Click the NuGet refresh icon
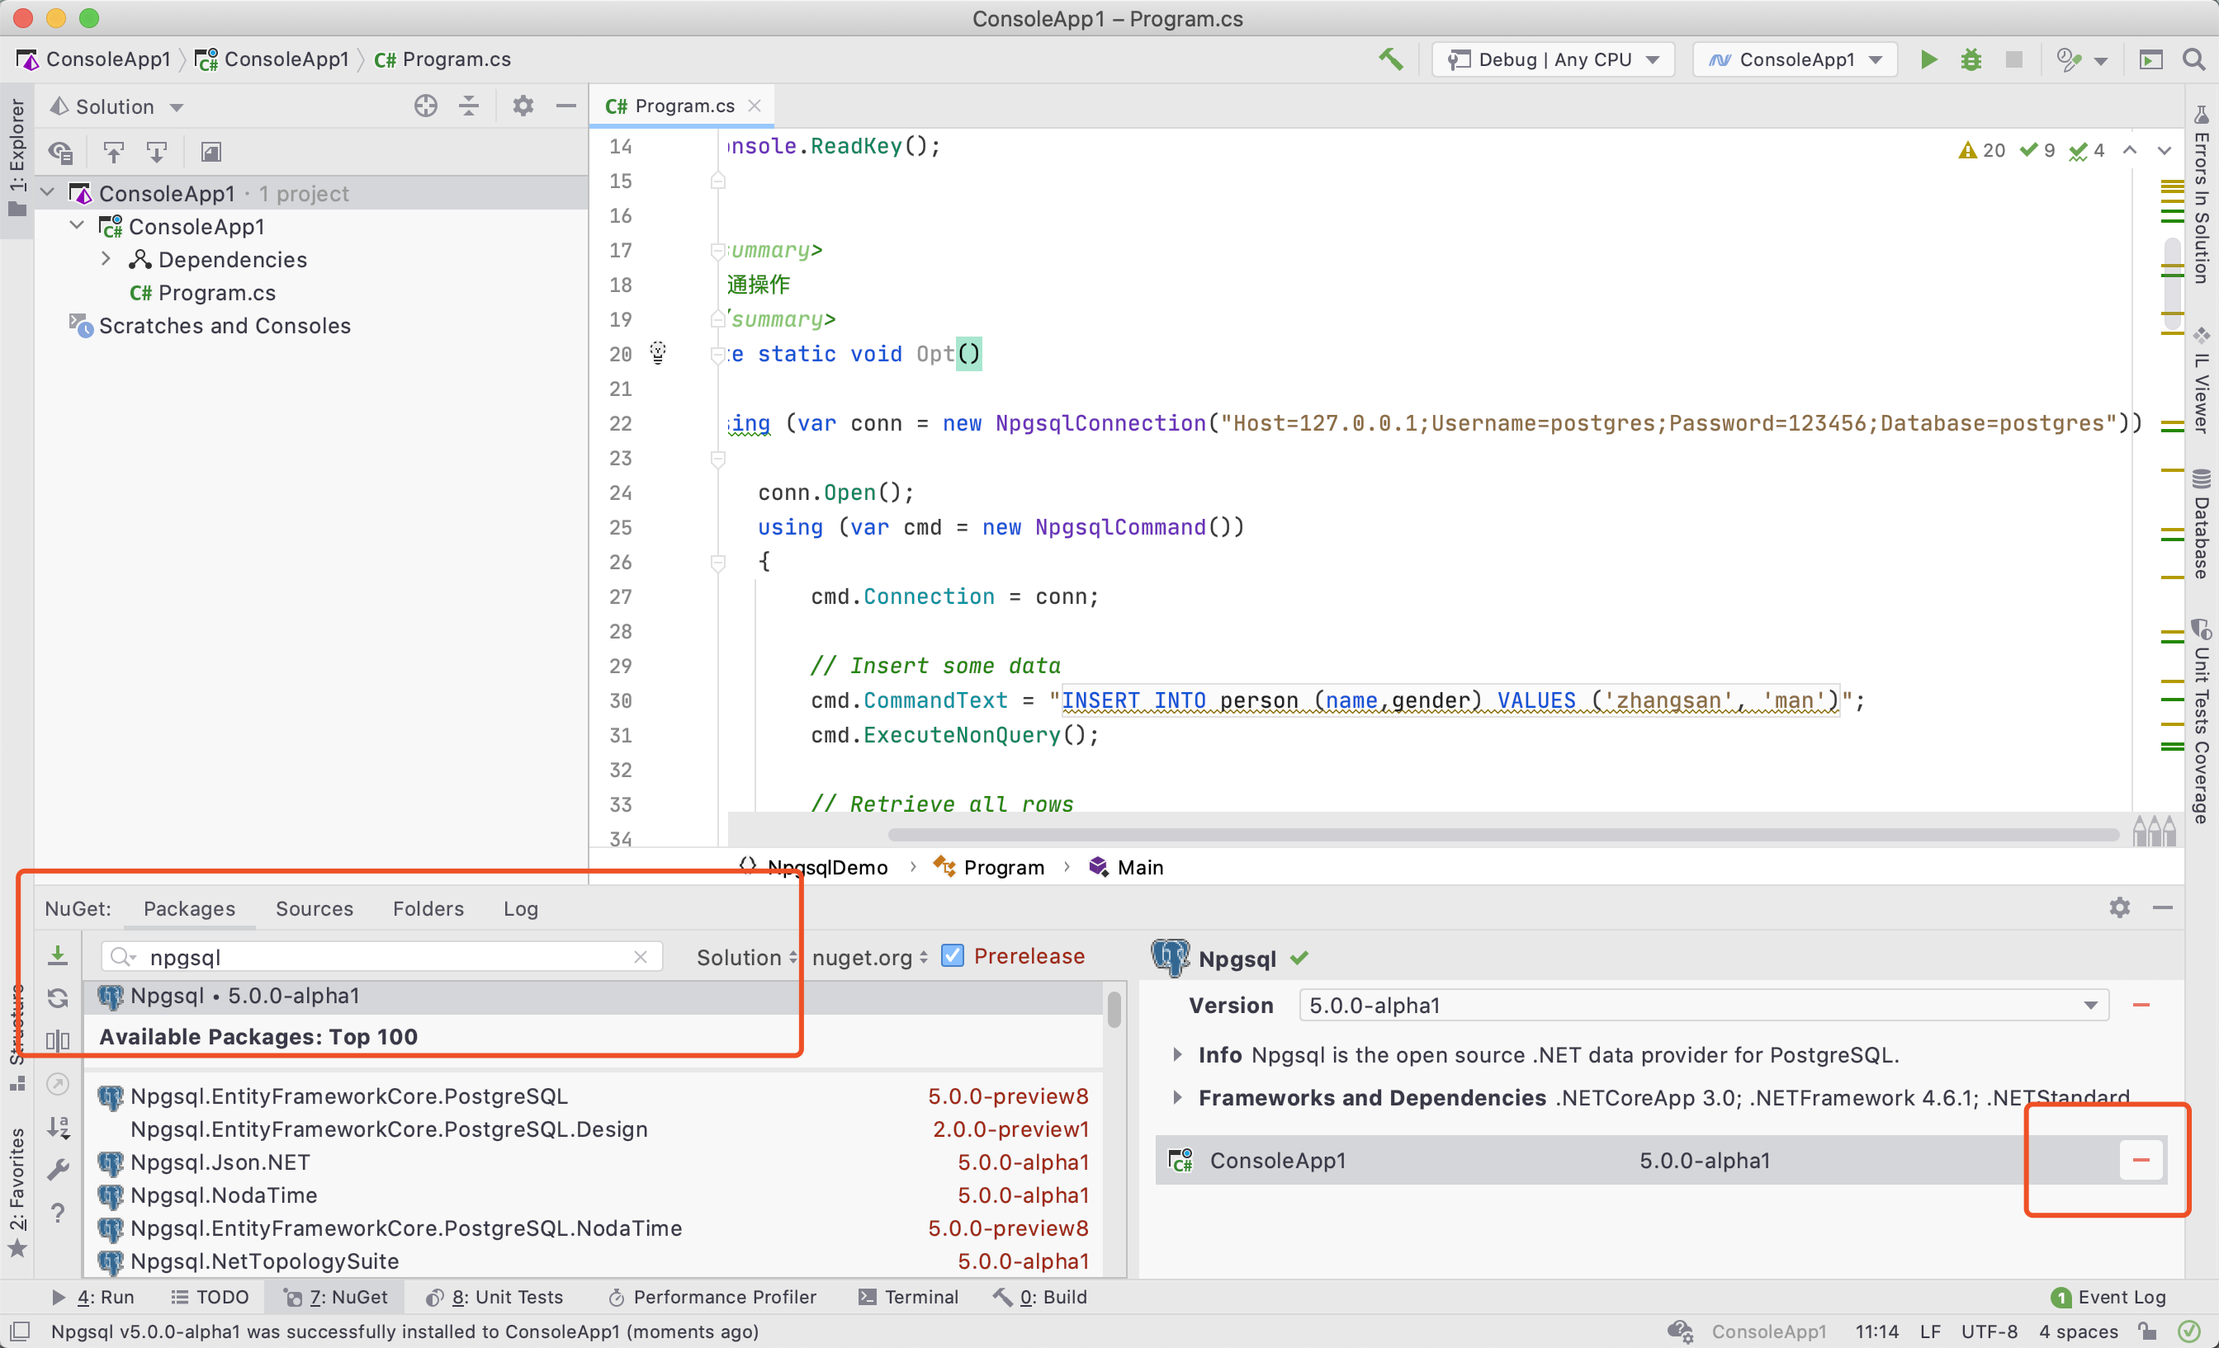The image size is (2219, 1348). pyautogui.click(x=58, y=997)
